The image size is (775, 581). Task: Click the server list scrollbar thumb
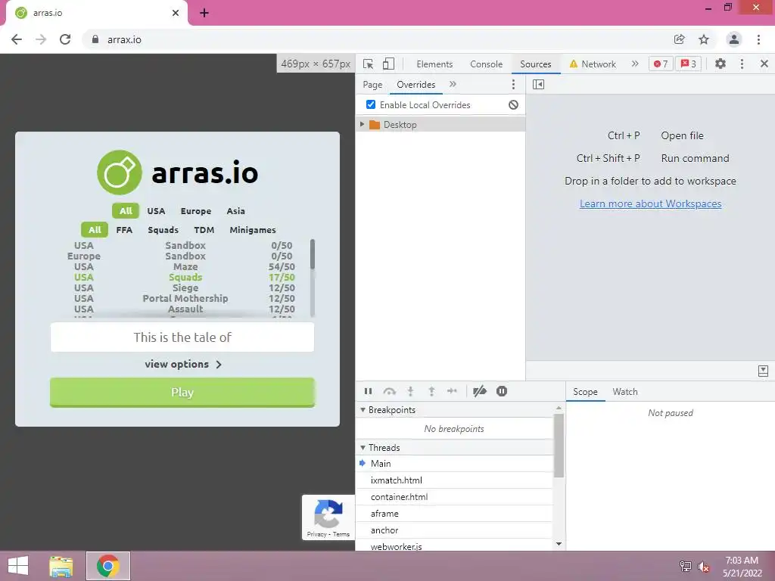click(x=313, y=254)
